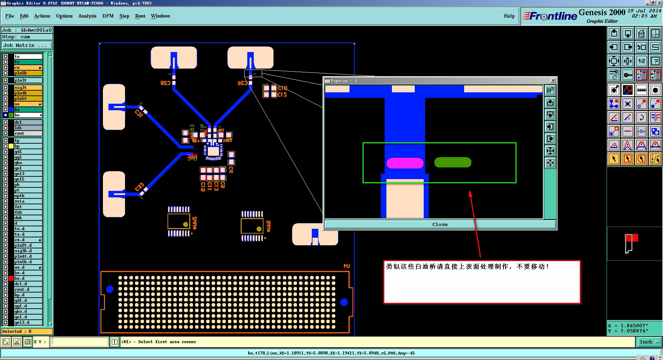Click the mirror F transform icon
Viewport: 663px width, 360px height.
655,117
